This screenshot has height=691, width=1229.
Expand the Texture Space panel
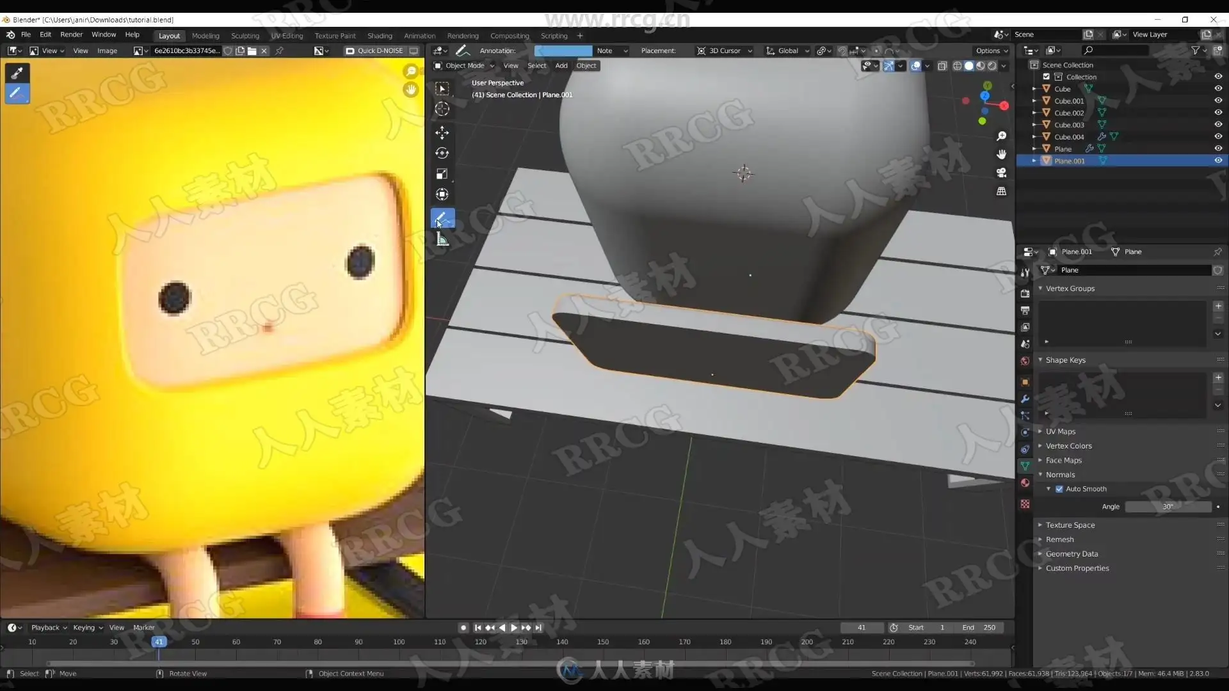coord(1070,525)
